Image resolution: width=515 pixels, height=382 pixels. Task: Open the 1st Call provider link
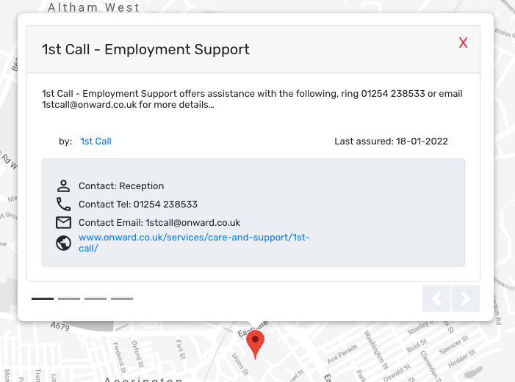[96, 142]
